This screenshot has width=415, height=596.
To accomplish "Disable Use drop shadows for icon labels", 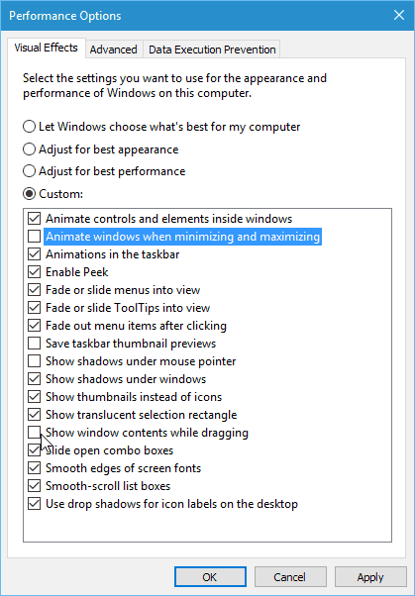I will [35, 504].
